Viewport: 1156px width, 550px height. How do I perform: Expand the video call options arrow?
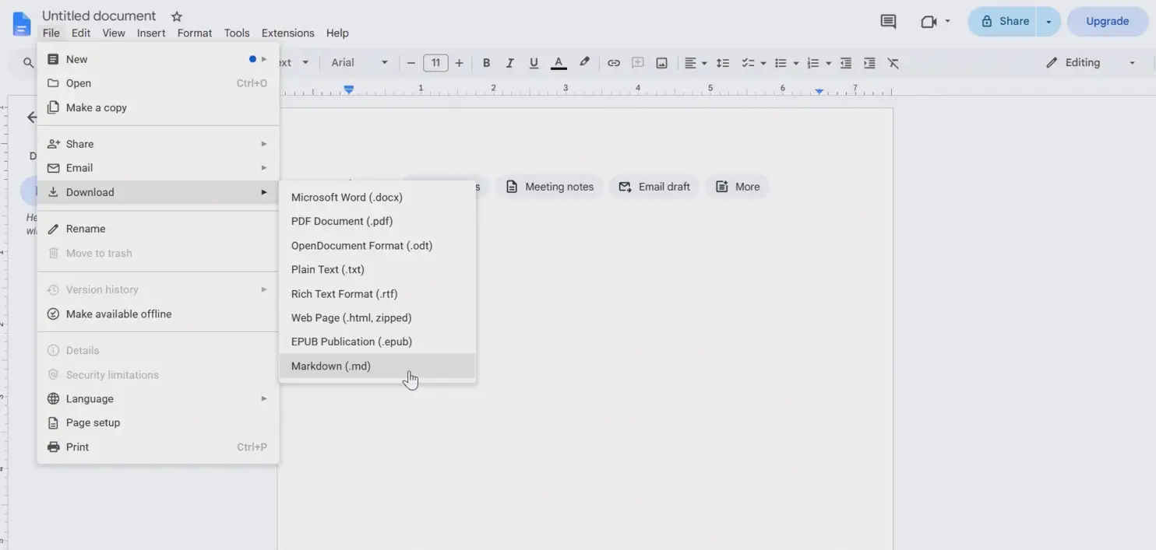[x=947, y=21]
